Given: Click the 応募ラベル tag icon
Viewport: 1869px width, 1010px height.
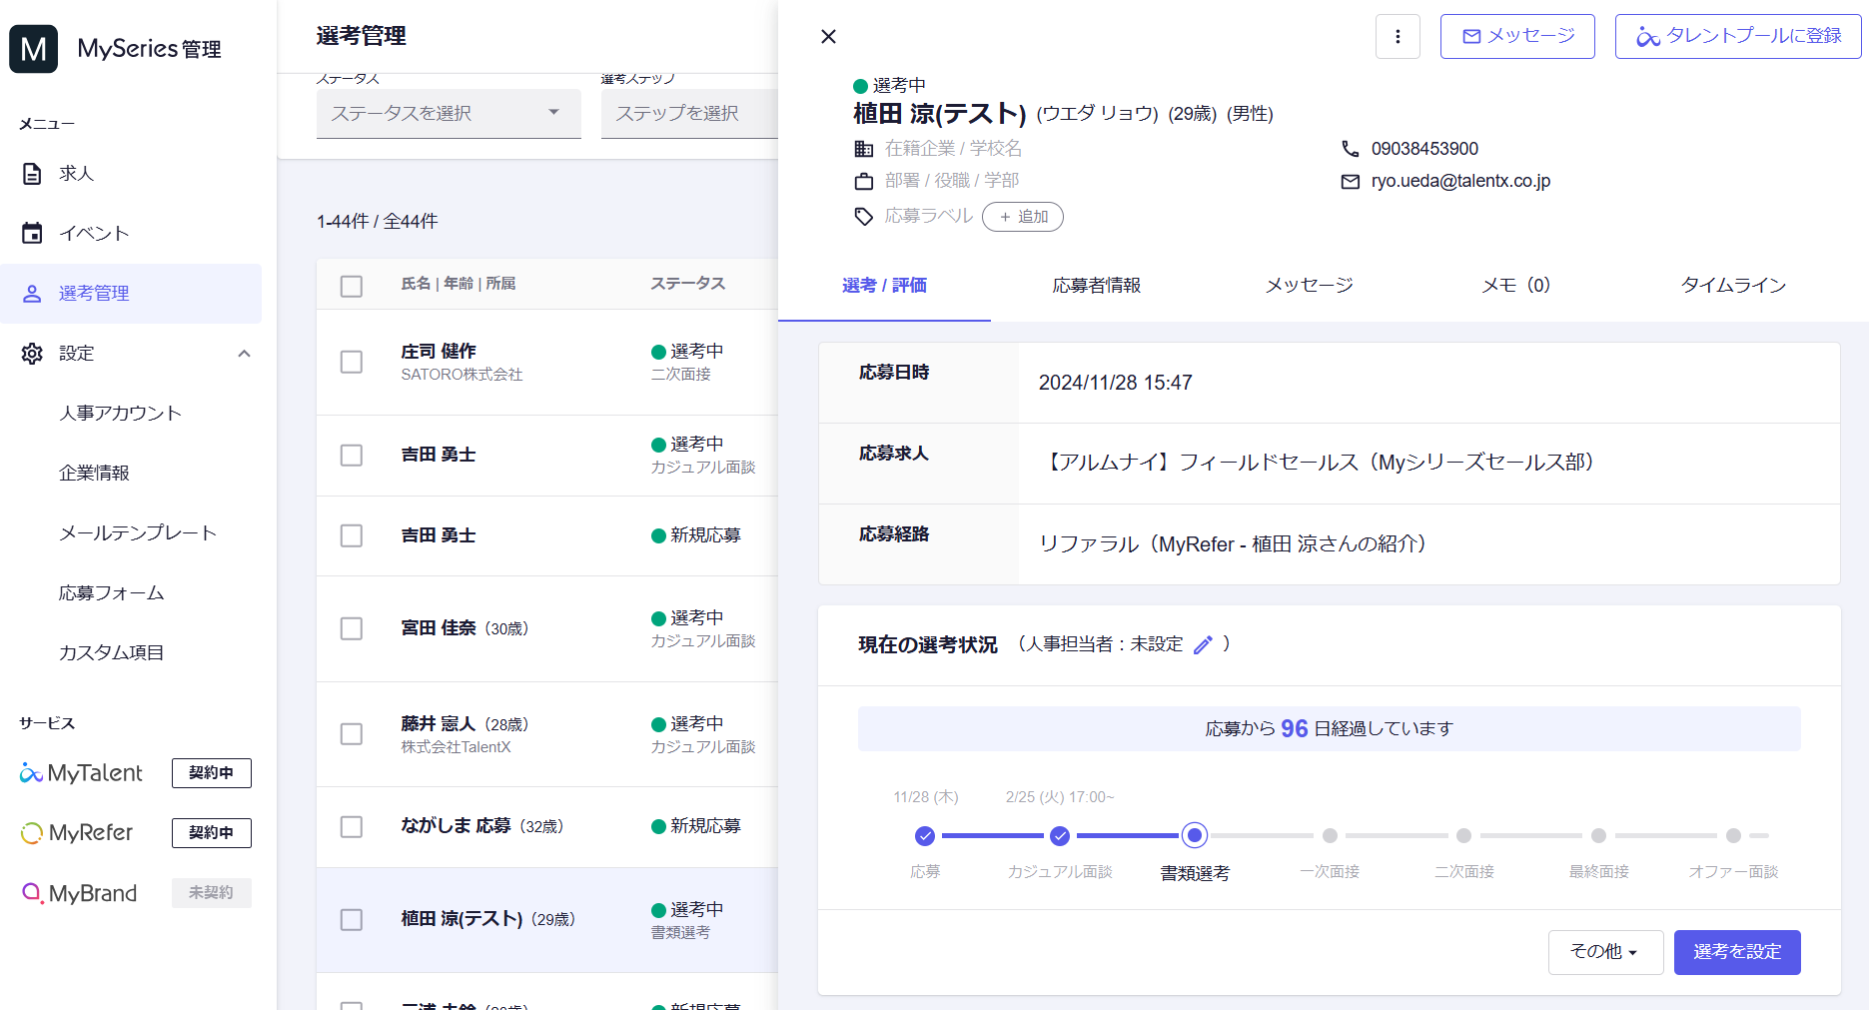Looking at the screenshot, I should pyautogui.click(x=864, y=217).
